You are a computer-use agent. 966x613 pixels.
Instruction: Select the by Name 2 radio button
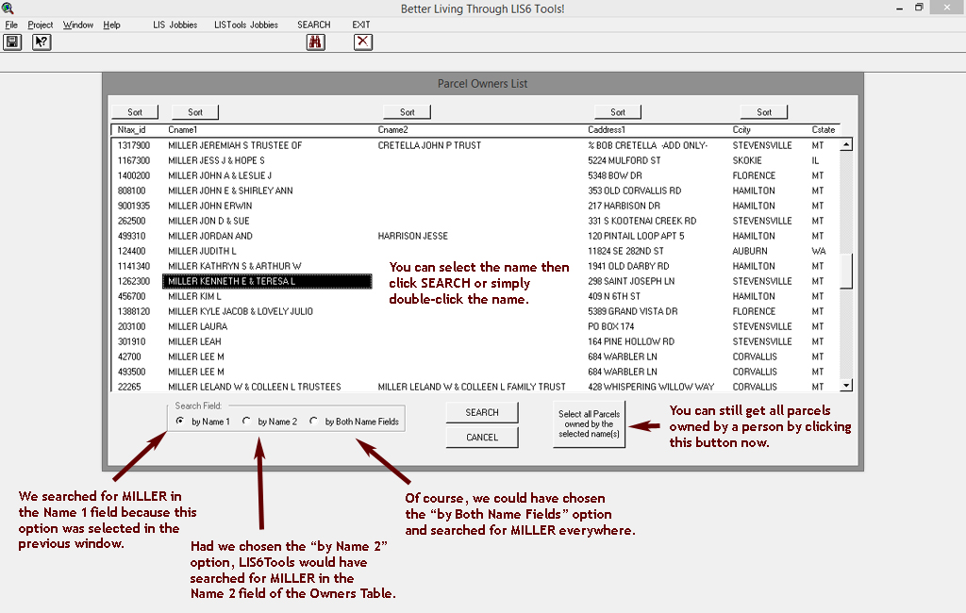pos(246,421)
